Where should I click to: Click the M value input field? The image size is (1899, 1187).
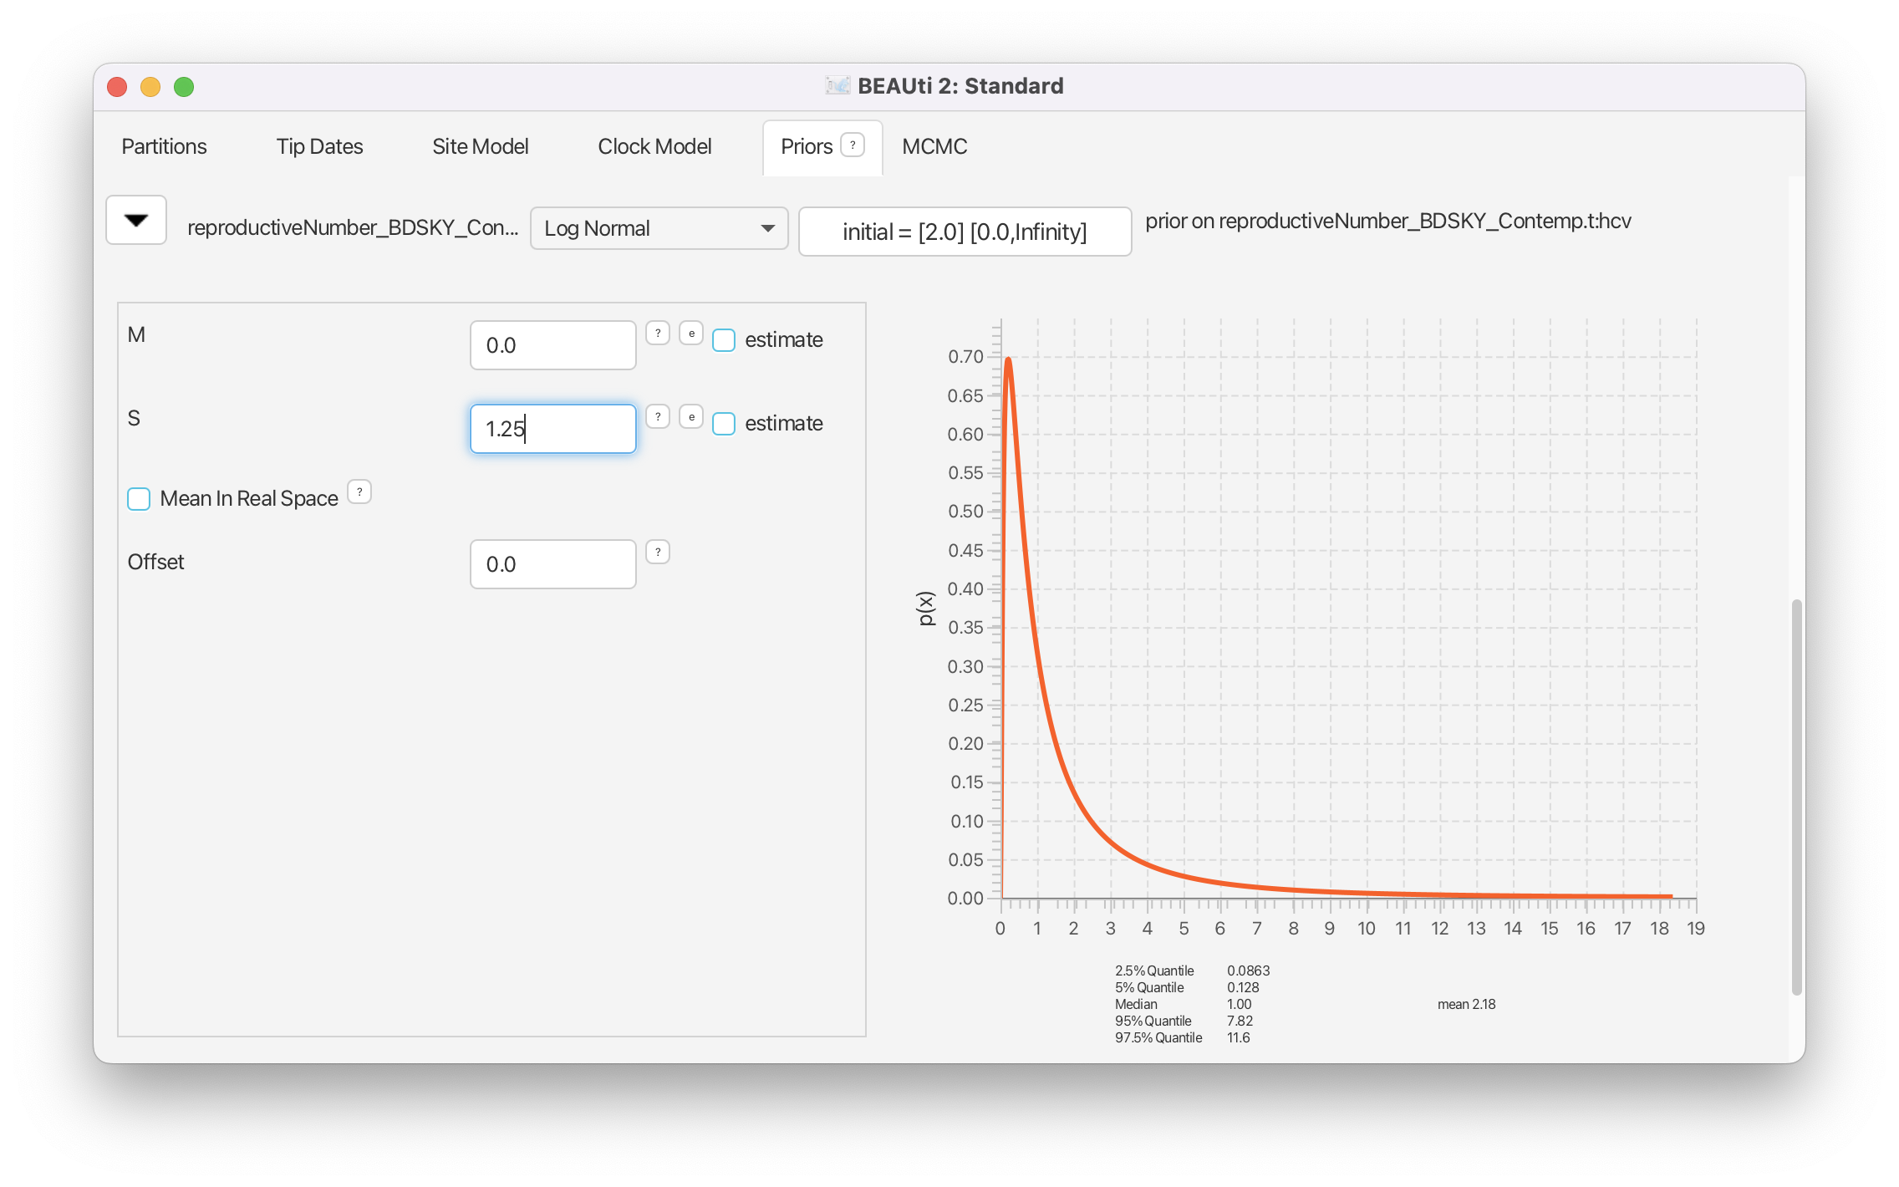[x=552, y=345]
